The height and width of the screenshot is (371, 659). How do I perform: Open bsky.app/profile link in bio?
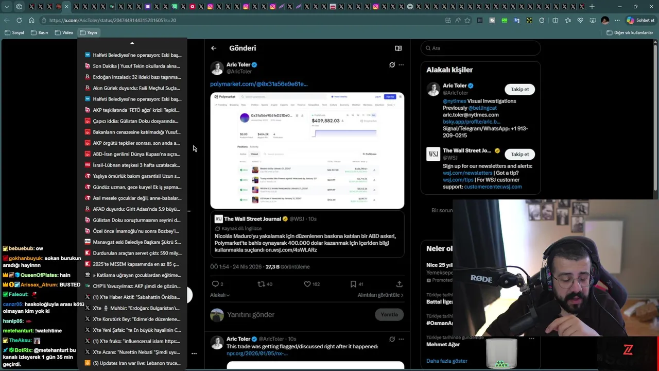pyautogui.click(x=471, y=122)
